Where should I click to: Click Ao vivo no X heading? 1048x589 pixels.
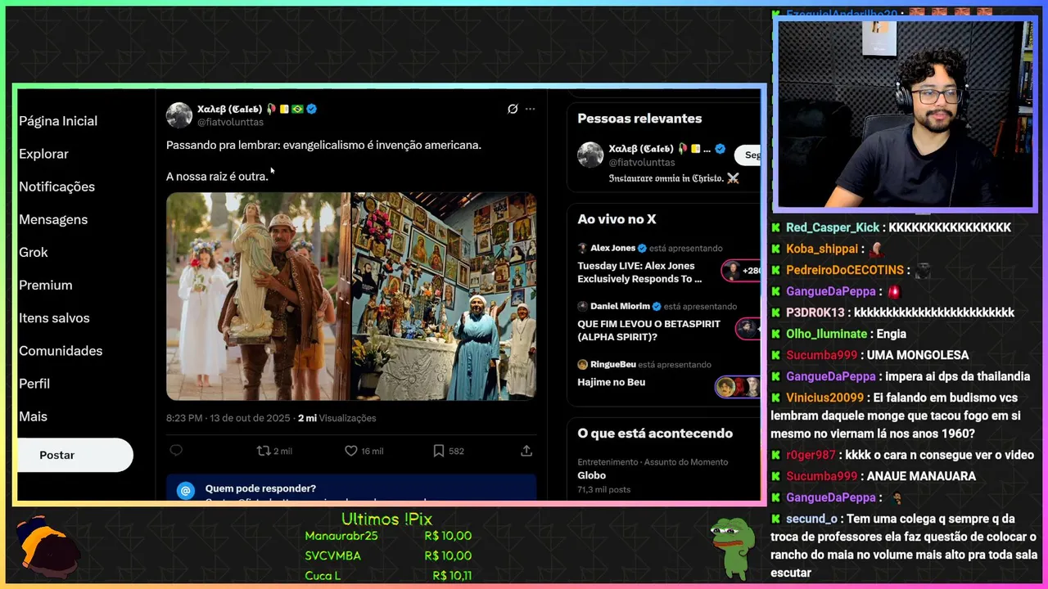click(x=617, y=219)
